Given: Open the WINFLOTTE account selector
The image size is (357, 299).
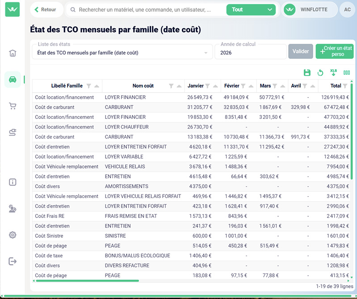Looking at the screenshot, I should 310,9.
